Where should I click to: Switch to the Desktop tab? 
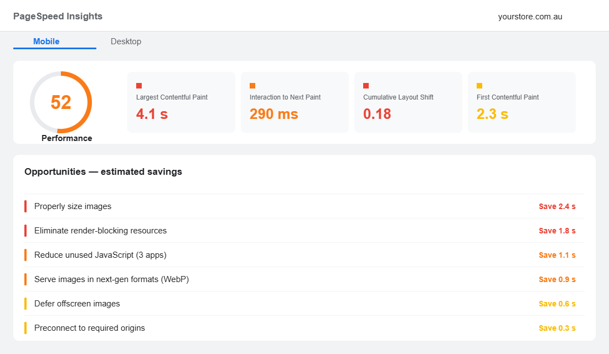pyautogui.click(x=126, y=41)
